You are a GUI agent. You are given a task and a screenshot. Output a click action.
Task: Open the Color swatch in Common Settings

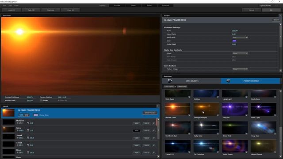(234, 41)
